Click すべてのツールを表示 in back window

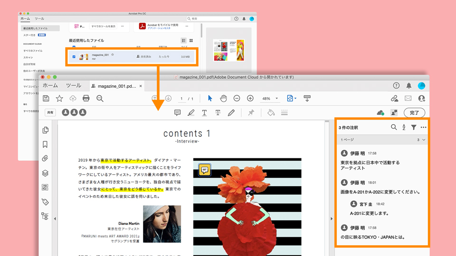(103, 27)
